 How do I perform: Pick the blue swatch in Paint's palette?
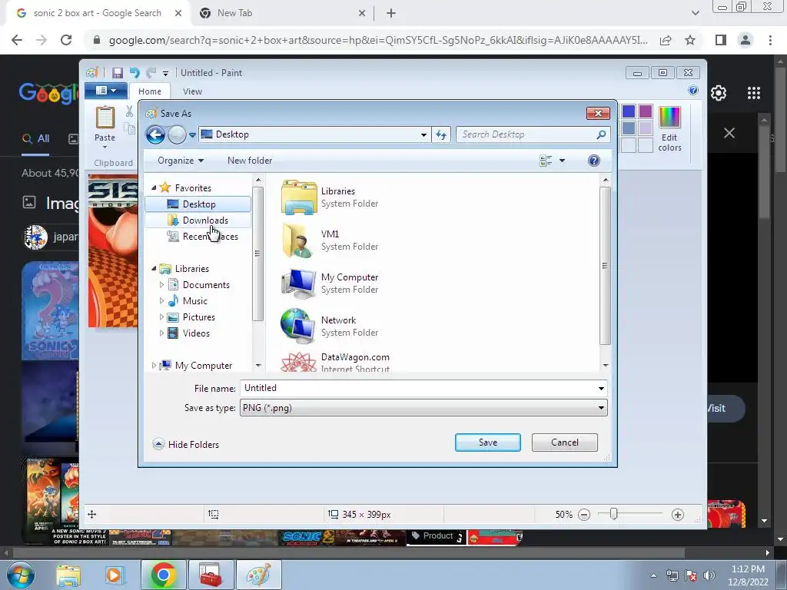tap(629, 111)
